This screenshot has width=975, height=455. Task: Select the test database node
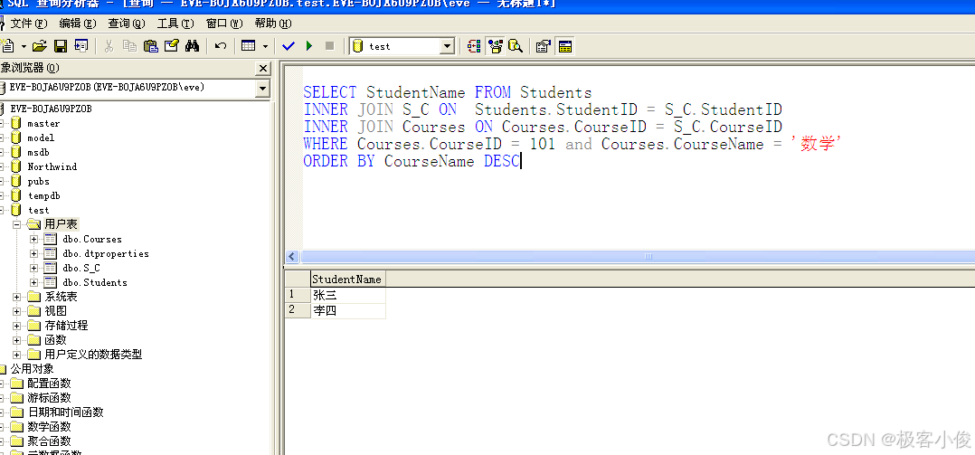[x=39, y=210]
